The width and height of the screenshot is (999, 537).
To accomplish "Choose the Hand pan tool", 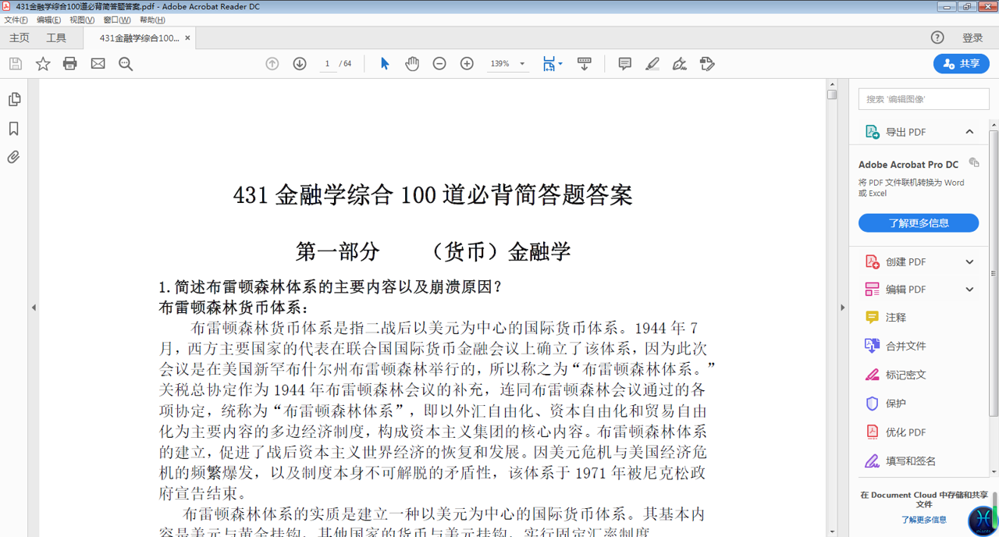I will 412,64.
